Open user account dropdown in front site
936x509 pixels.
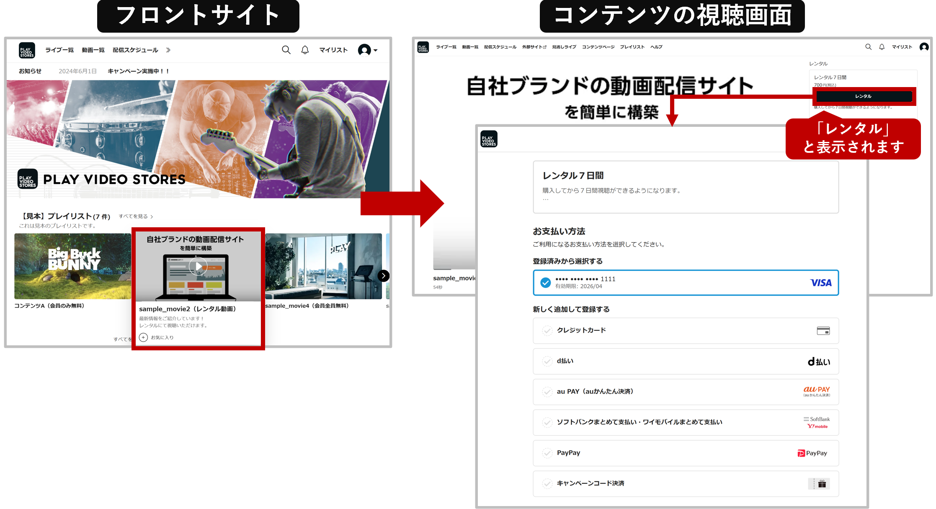(368, 50)
